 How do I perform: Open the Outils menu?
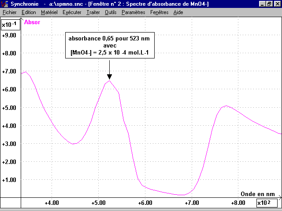(111, 12)
